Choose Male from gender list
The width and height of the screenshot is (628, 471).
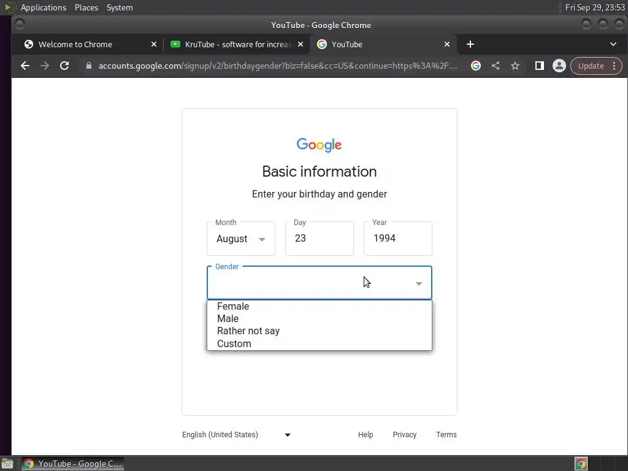click(319, 318)
